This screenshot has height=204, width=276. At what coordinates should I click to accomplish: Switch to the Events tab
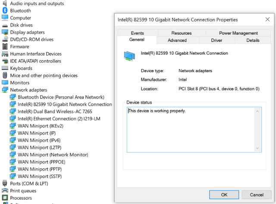click(137, 33)
